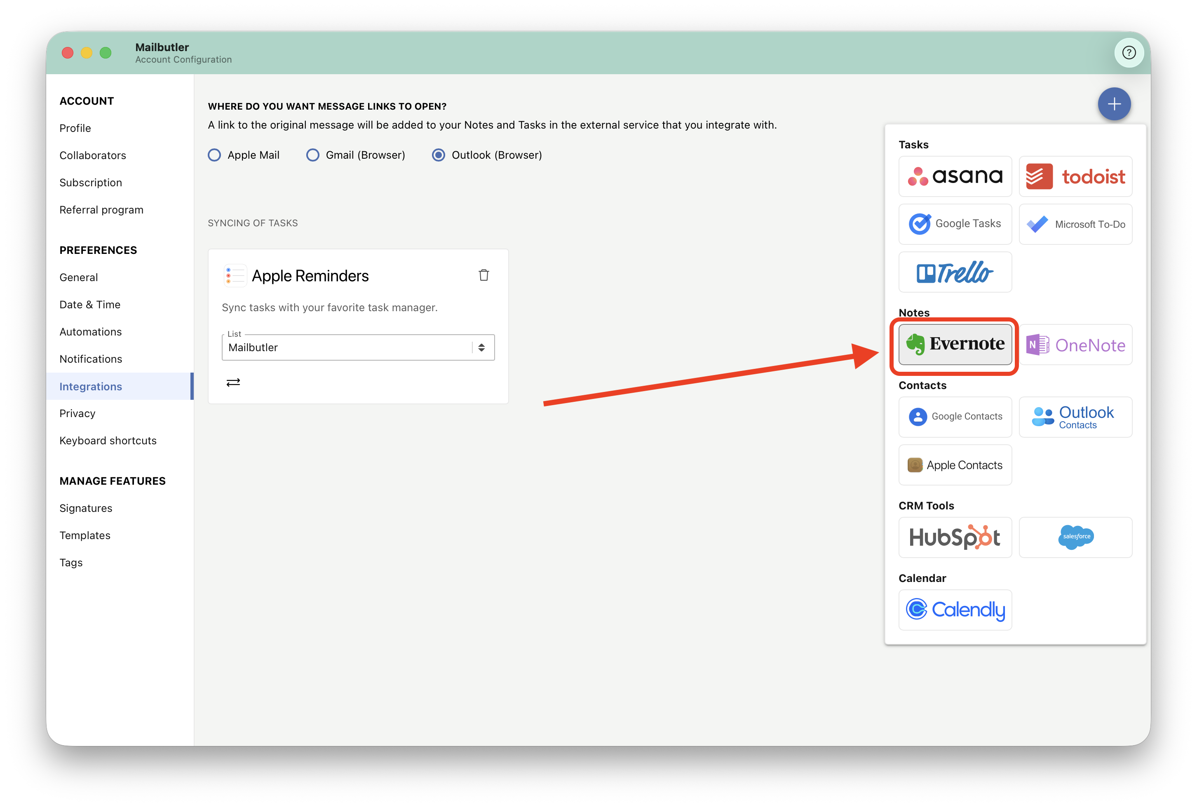Click the blue plus add integration button

coord(1114,104)
